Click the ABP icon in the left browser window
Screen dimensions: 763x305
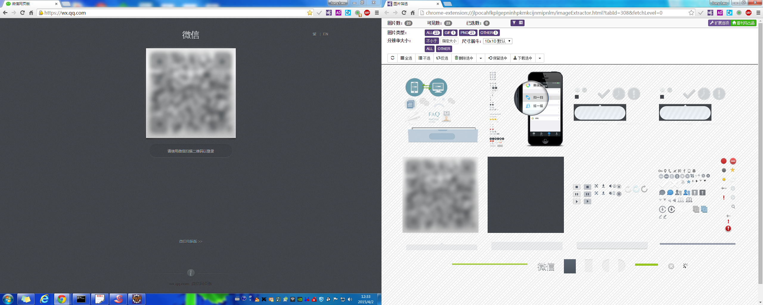click(367, 13)
